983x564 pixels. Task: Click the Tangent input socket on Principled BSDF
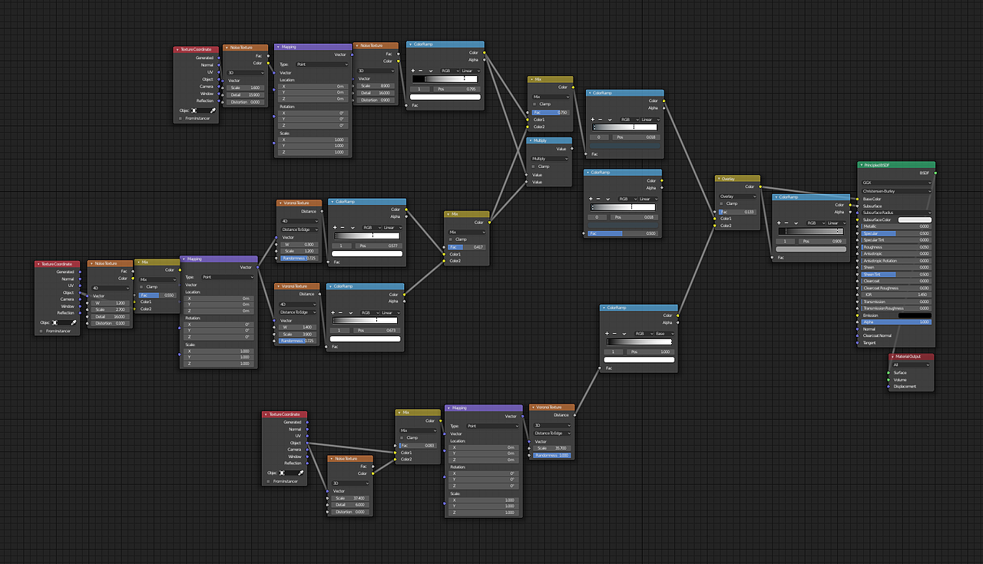pos(858,343)
